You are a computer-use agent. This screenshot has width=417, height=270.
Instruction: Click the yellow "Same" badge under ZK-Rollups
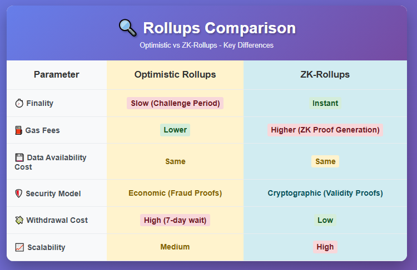click(x=325, y=161)
